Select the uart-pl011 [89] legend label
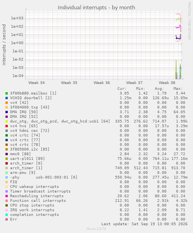 click(x=27, y=159)
